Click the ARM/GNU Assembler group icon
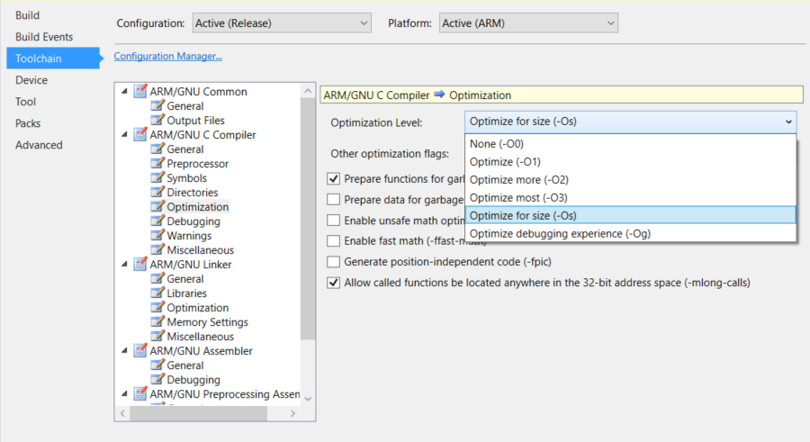810x442 pixels. click(140, 351)
